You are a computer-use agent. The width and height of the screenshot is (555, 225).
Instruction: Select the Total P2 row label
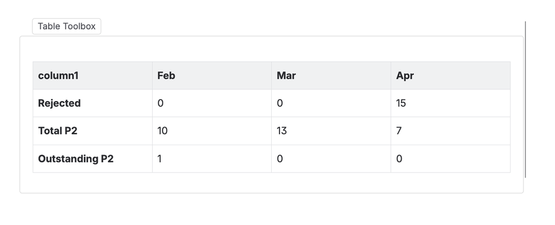93,131
